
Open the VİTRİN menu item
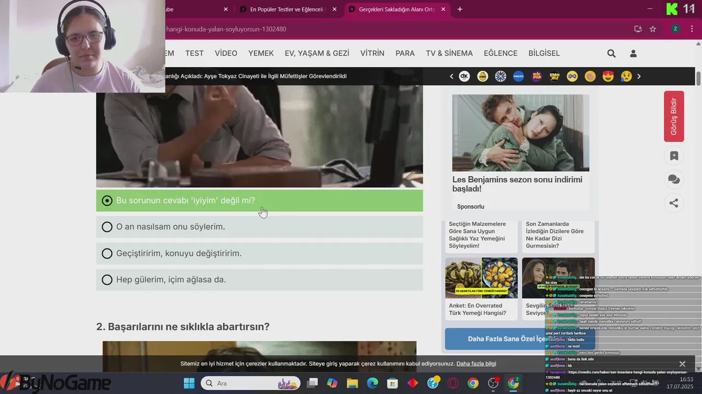point(372,53)
